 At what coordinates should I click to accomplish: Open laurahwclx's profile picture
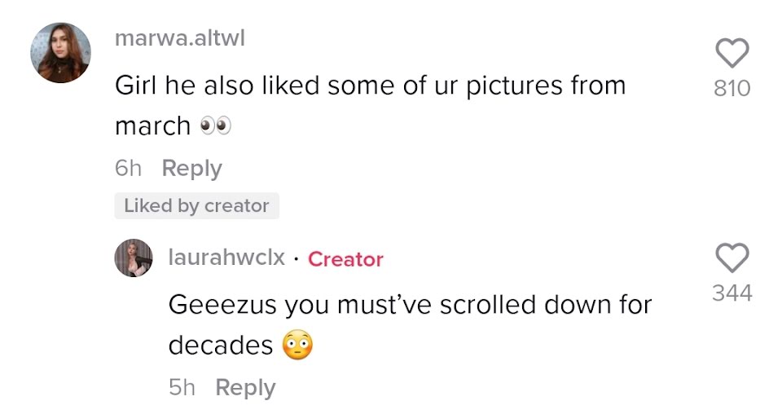pos(134,258)
